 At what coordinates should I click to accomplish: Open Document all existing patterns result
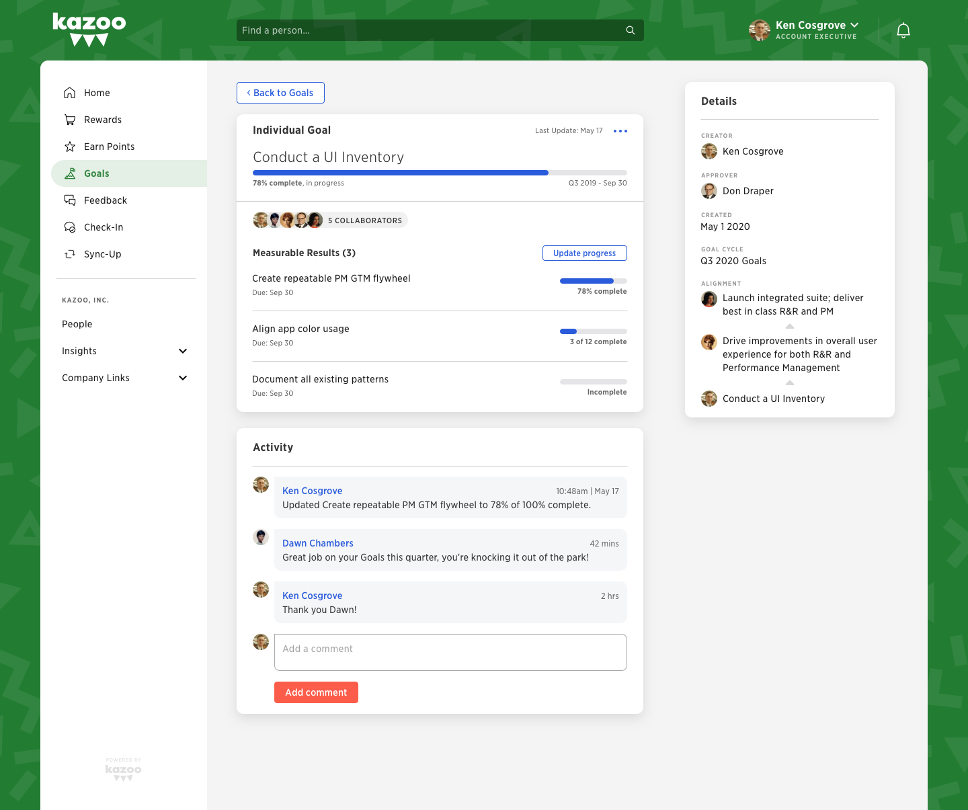(x=320, y=379)
